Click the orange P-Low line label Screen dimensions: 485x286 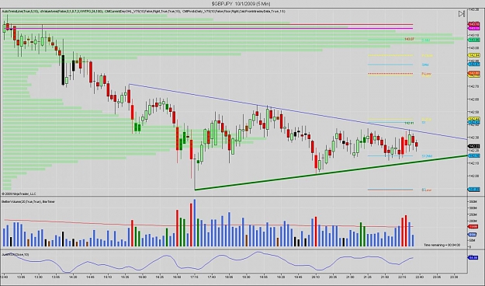coord(426,74)
